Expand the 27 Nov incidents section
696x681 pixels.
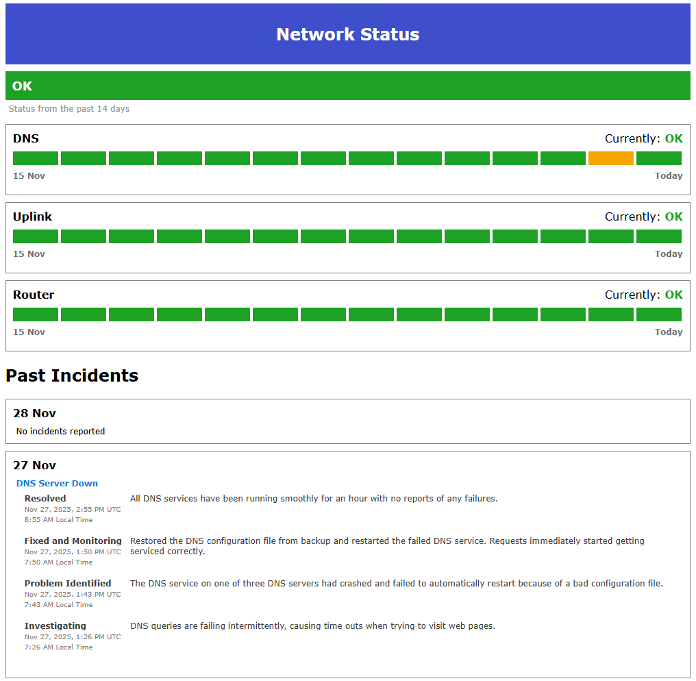click(34, 465)
